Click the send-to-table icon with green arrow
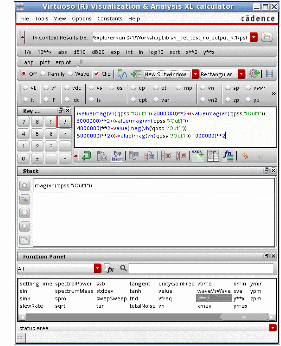 pos(136,74)
